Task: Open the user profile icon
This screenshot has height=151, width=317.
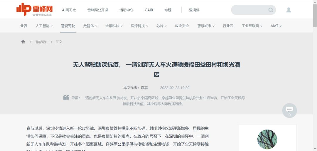Action: [x=289, y=10]
